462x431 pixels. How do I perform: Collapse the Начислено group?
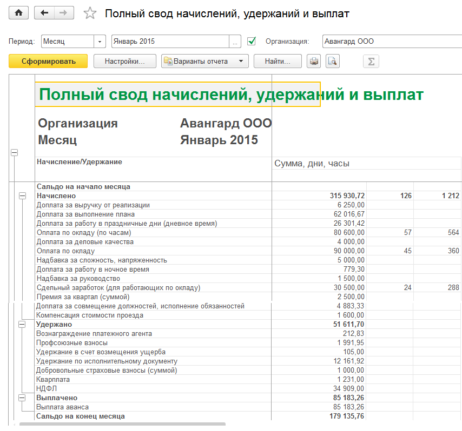click(x=22, y=196)
